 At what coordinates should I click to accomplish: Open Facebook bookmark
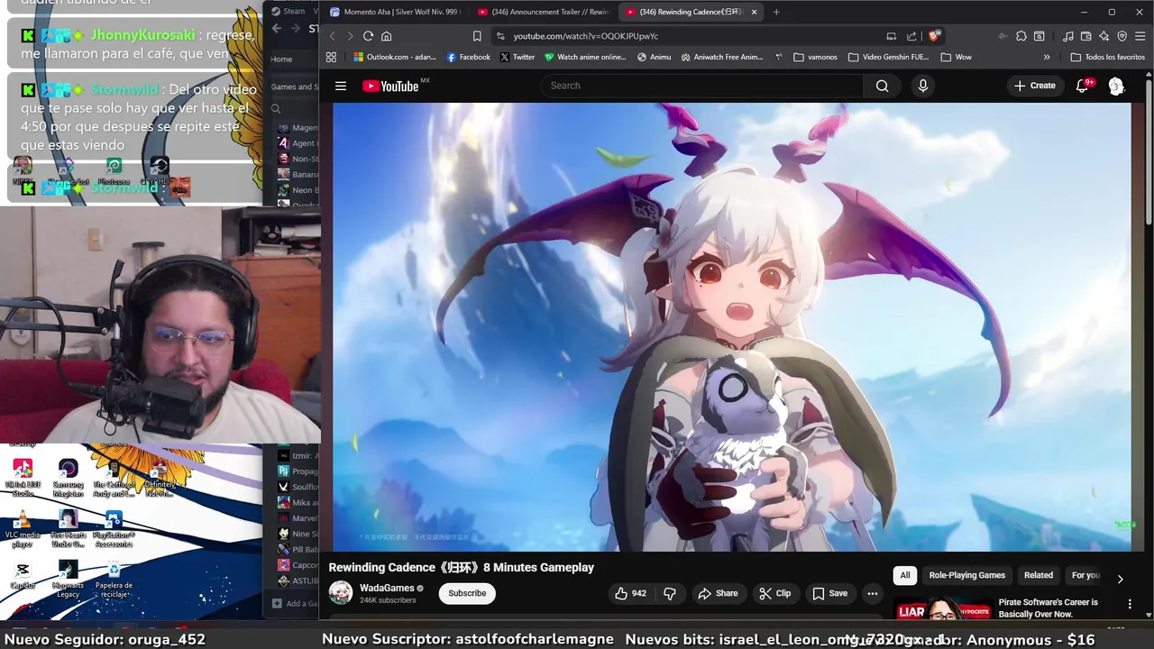(469, 57)
